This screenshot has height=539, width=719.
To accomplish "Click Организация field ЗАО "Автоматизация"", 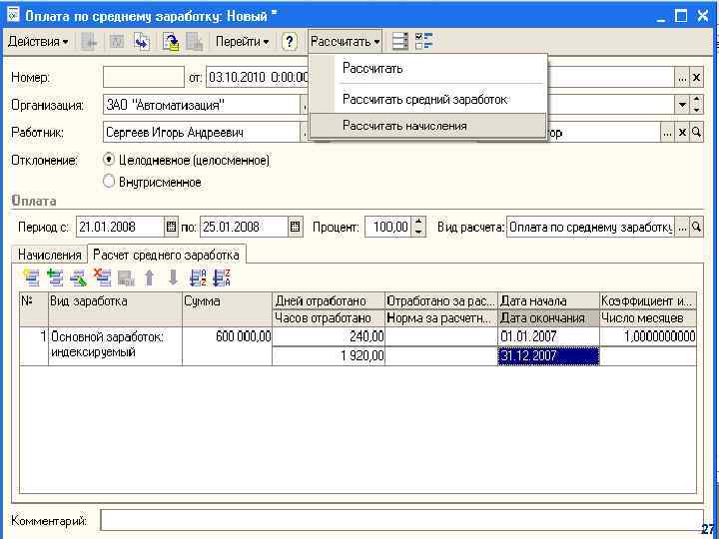I will click(202, 105).
